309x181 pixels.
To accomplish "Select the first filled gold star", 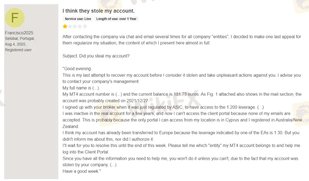I will [x=65, y=26].
